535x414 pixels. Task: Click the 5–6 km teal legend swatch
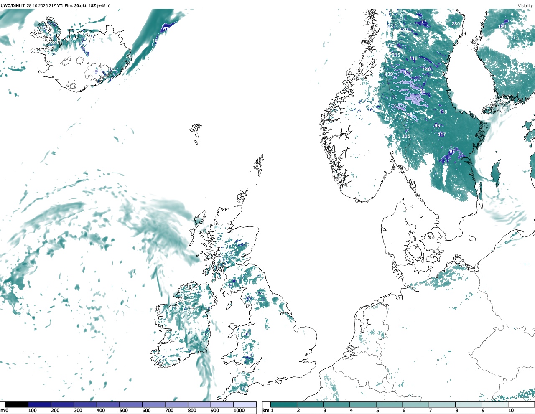(x=390, y=404)
